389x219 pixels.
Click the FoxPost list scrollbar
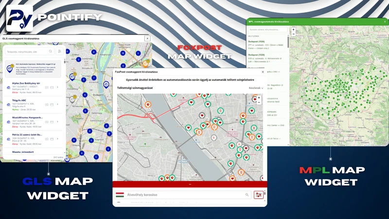pyautogui.click(x=265, y=193)
